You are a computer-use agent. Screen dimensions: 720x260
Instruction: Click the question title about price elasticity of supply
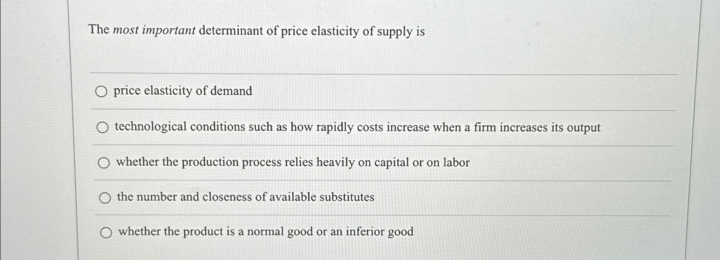tap(256, 31)
